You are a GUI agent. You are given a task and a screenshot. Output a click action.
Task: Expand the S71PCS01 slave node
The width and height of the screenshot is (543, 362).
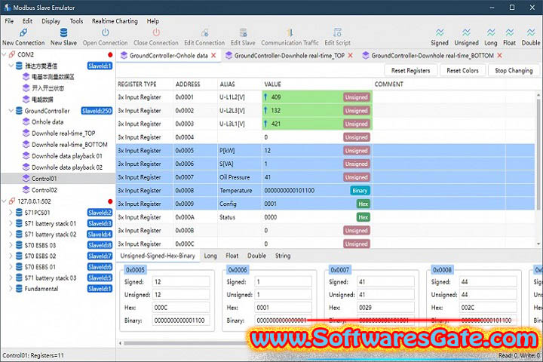coord(11,213)
